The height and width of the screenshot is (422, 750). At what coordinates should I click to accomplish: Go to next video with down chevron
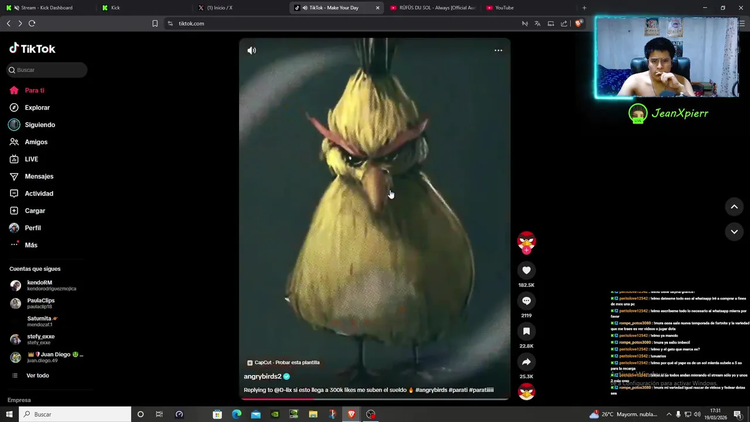[x=734, y=232]
